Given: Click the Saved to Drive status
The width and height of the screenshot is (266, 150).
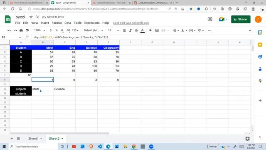Looking at the screenshot, I should tap(53, 17).
